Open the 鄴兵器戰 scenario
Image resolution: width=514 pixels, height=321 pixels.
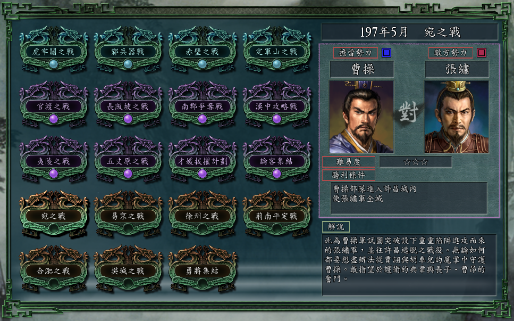[x=128, y=49]
